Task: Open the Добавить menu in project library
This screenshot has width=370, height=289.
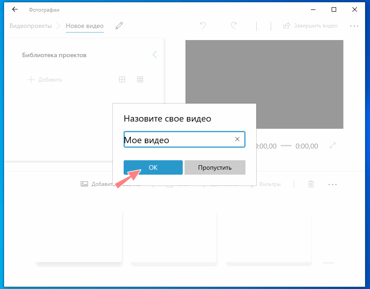Action: pyautogui.click(x=45, y=80)
